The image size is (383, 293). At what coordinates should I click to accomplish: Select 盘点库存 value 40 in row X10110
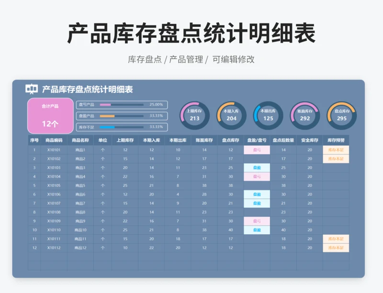tap(231, 230)
